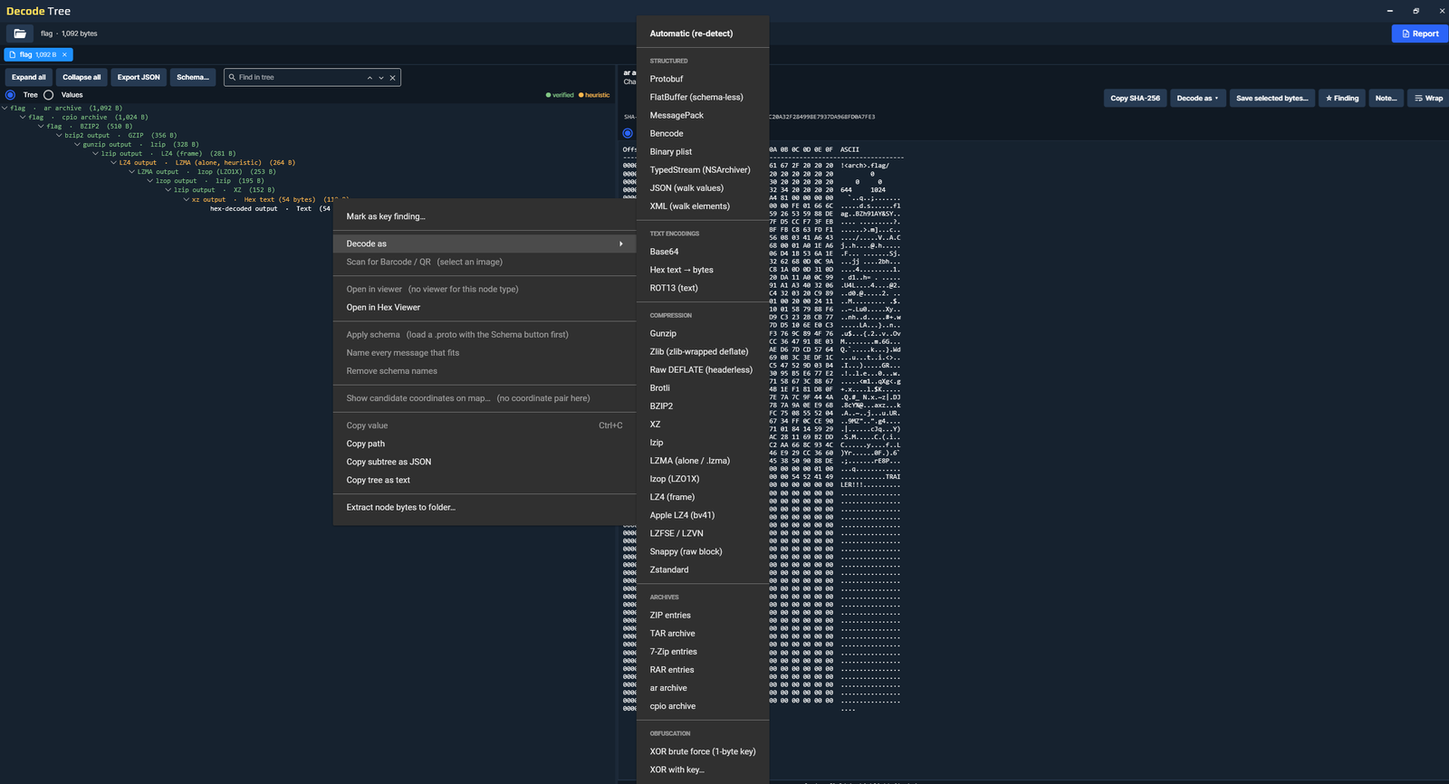Image resolution: width=1449 pixels, height=784 pixels.
Task: Decode as Base64
Action: tap(703, 252)
